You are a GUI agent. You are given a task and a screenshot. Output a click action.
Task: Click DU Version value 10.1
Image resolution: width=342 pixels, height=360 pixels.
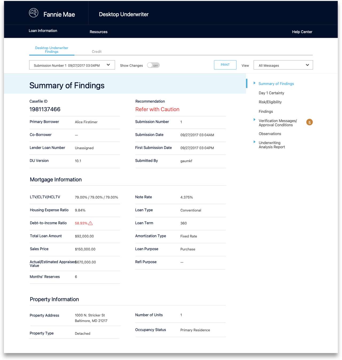point(78,161)
